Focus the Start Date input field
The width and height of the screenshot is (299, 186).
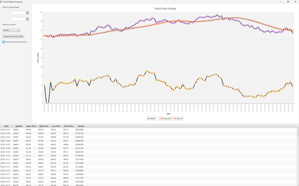point(14,13)
